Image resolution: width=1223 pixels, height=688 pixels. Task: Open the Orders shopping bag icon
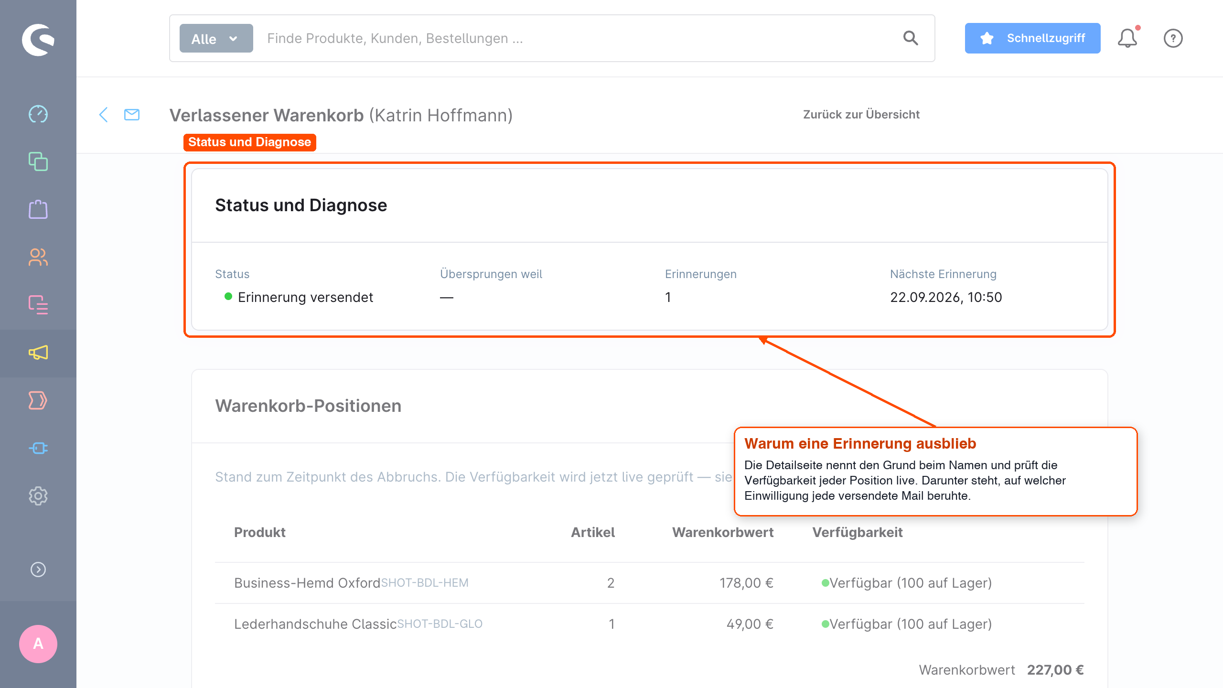pos(38,209)
